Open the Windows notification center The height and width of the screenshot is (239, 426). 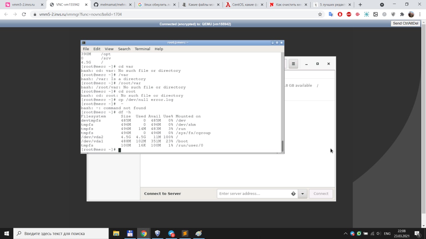click(x=417, y=234)
